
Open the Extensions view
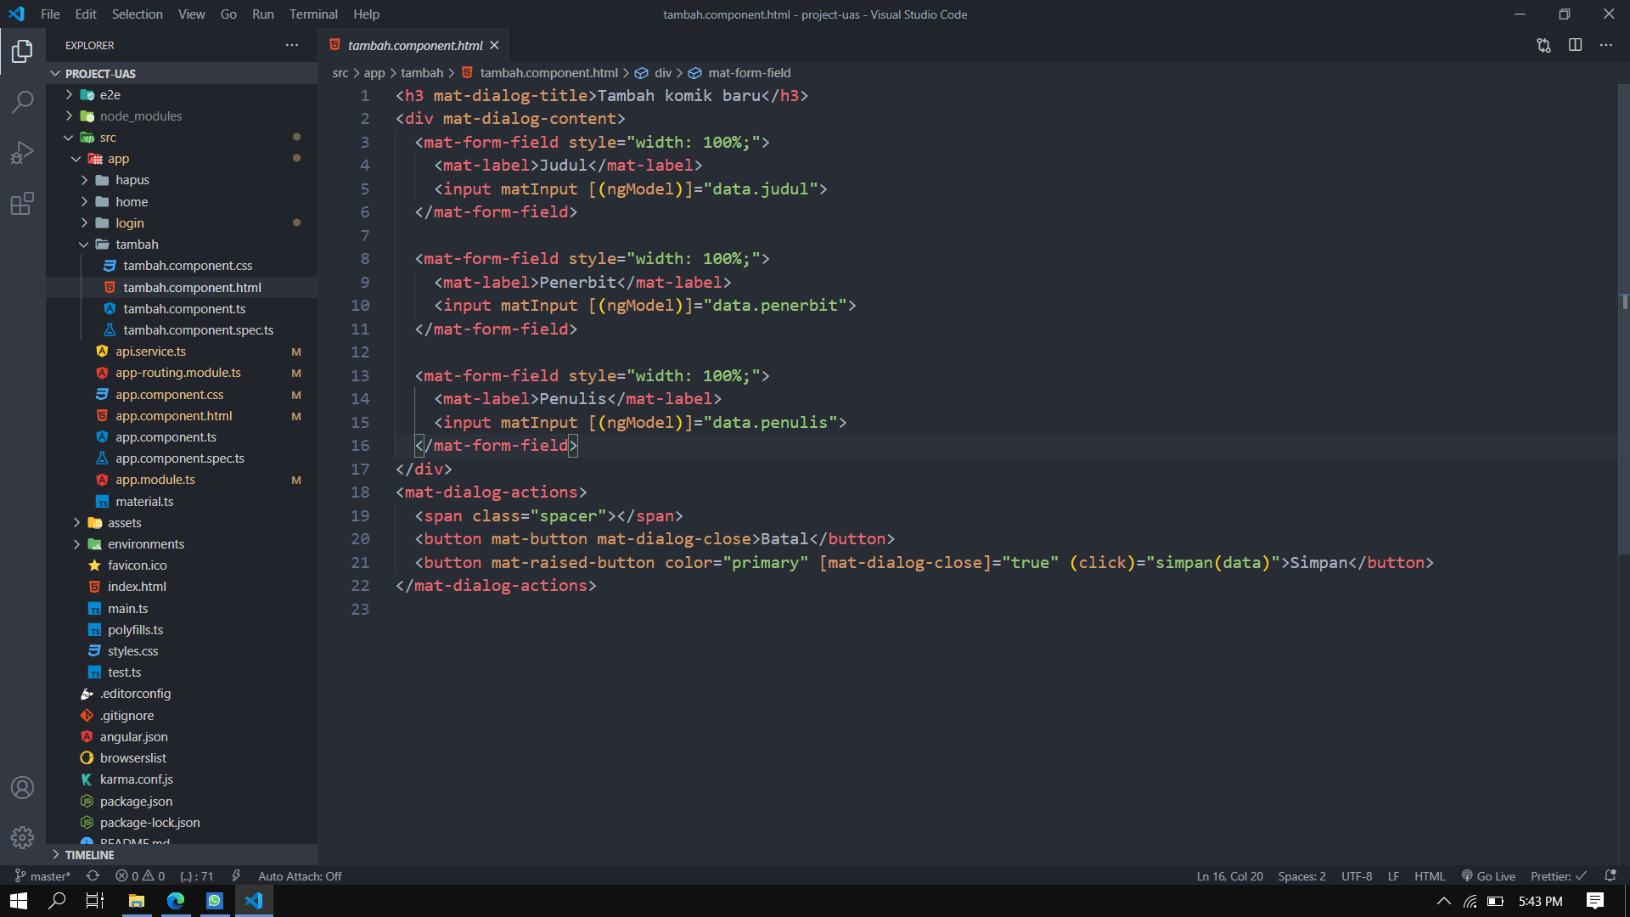[x=23, y=204]
